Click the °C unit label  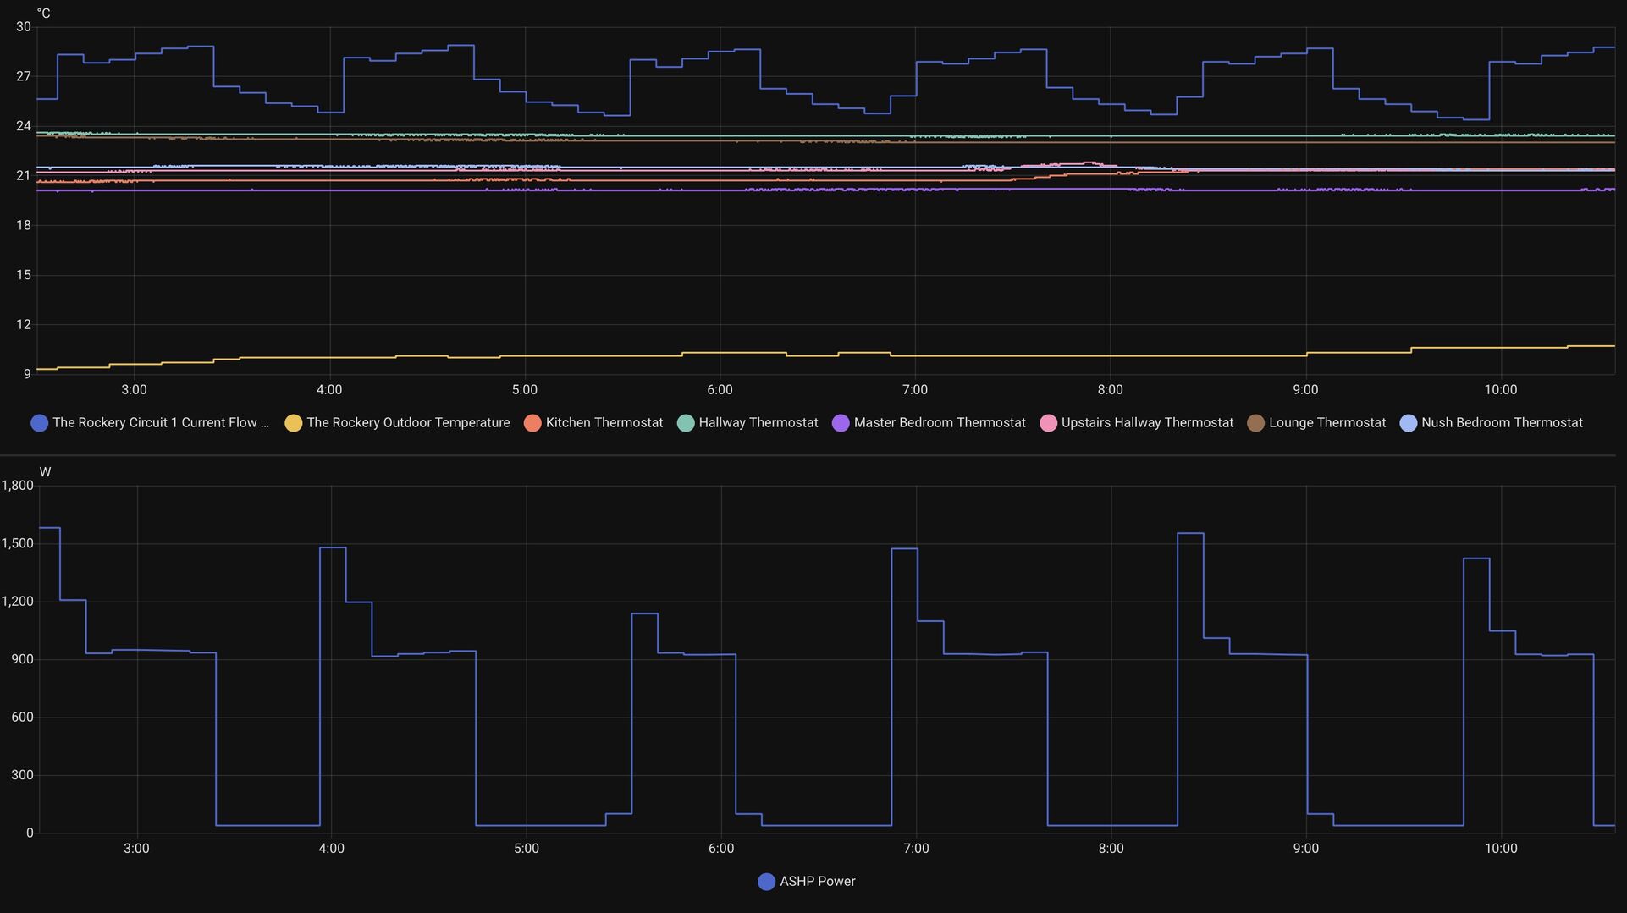coord(43,14)
